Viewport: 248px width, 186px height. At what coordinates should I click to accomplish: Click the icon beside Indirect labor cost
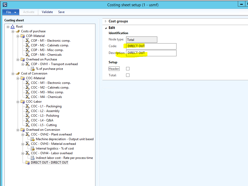(32, 158)
